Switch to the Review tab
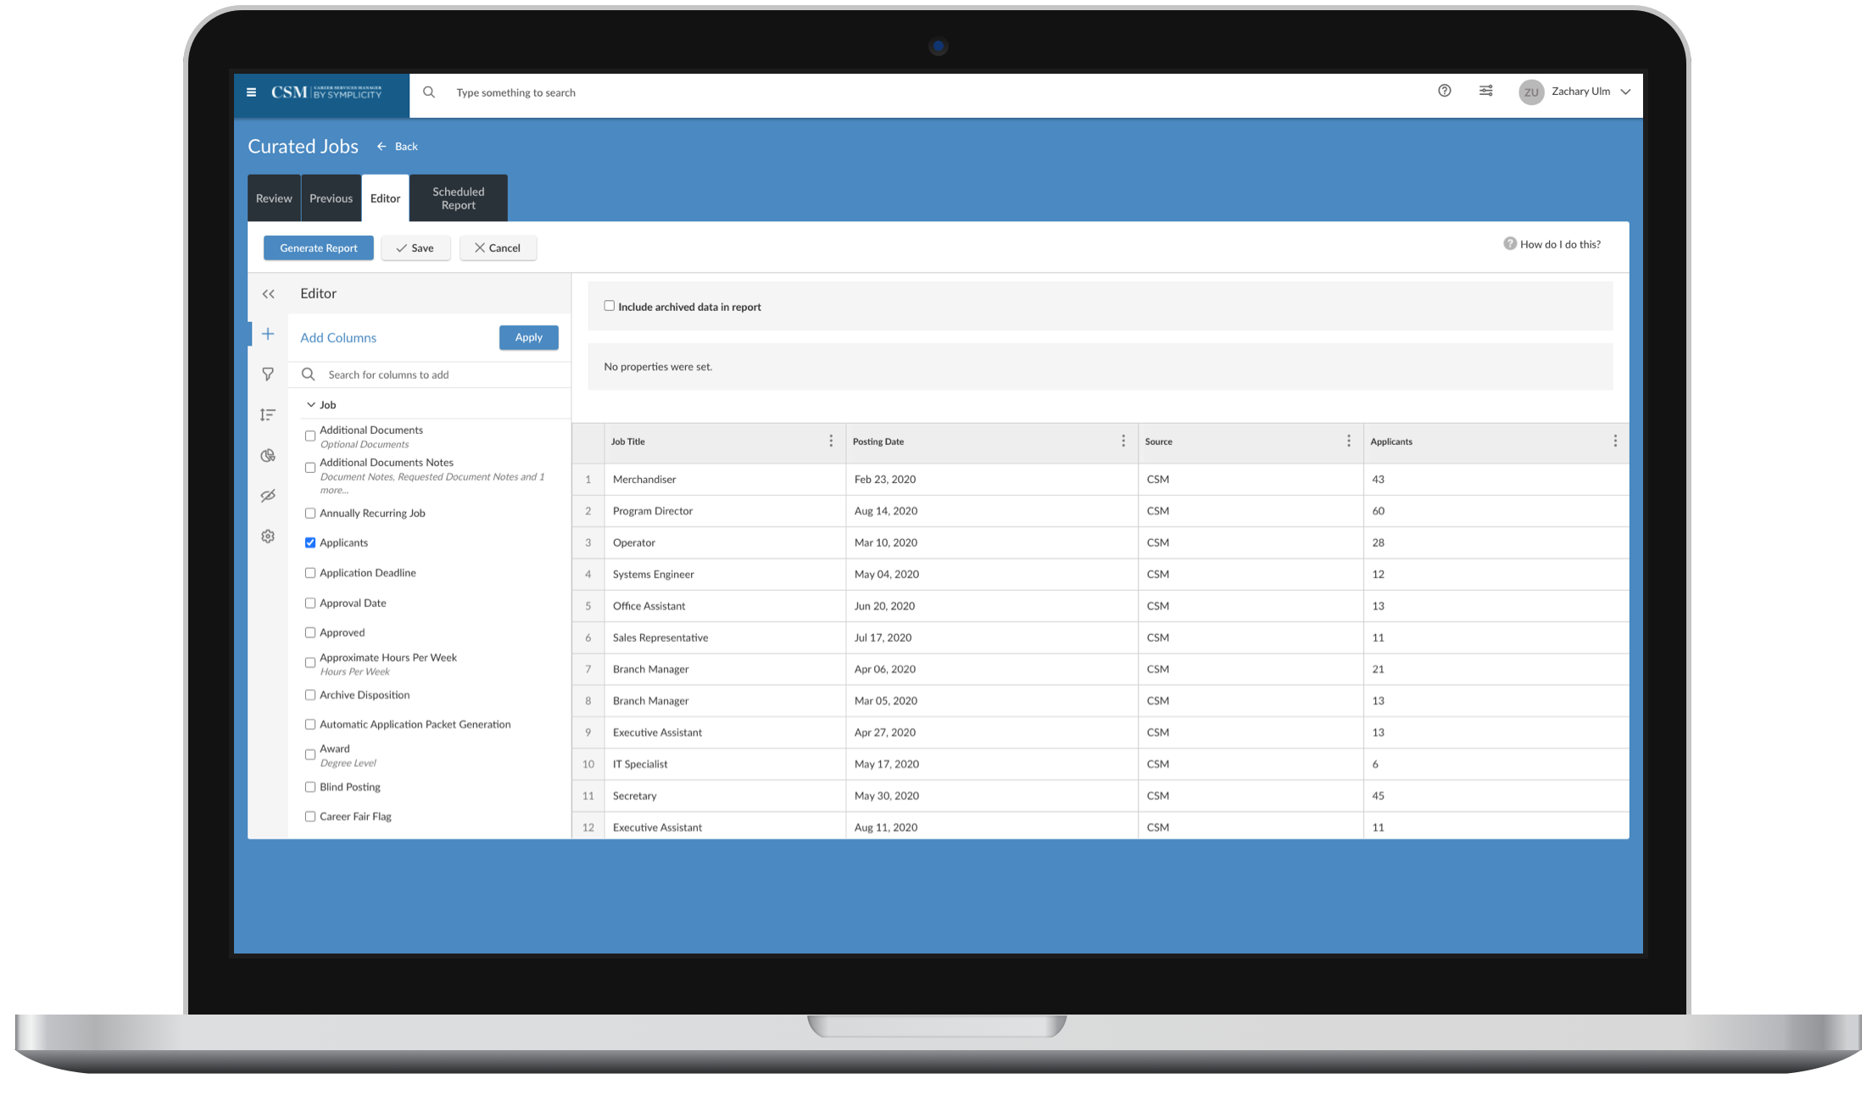This screenshot has height=1101, width=1872. pos(274,198)
